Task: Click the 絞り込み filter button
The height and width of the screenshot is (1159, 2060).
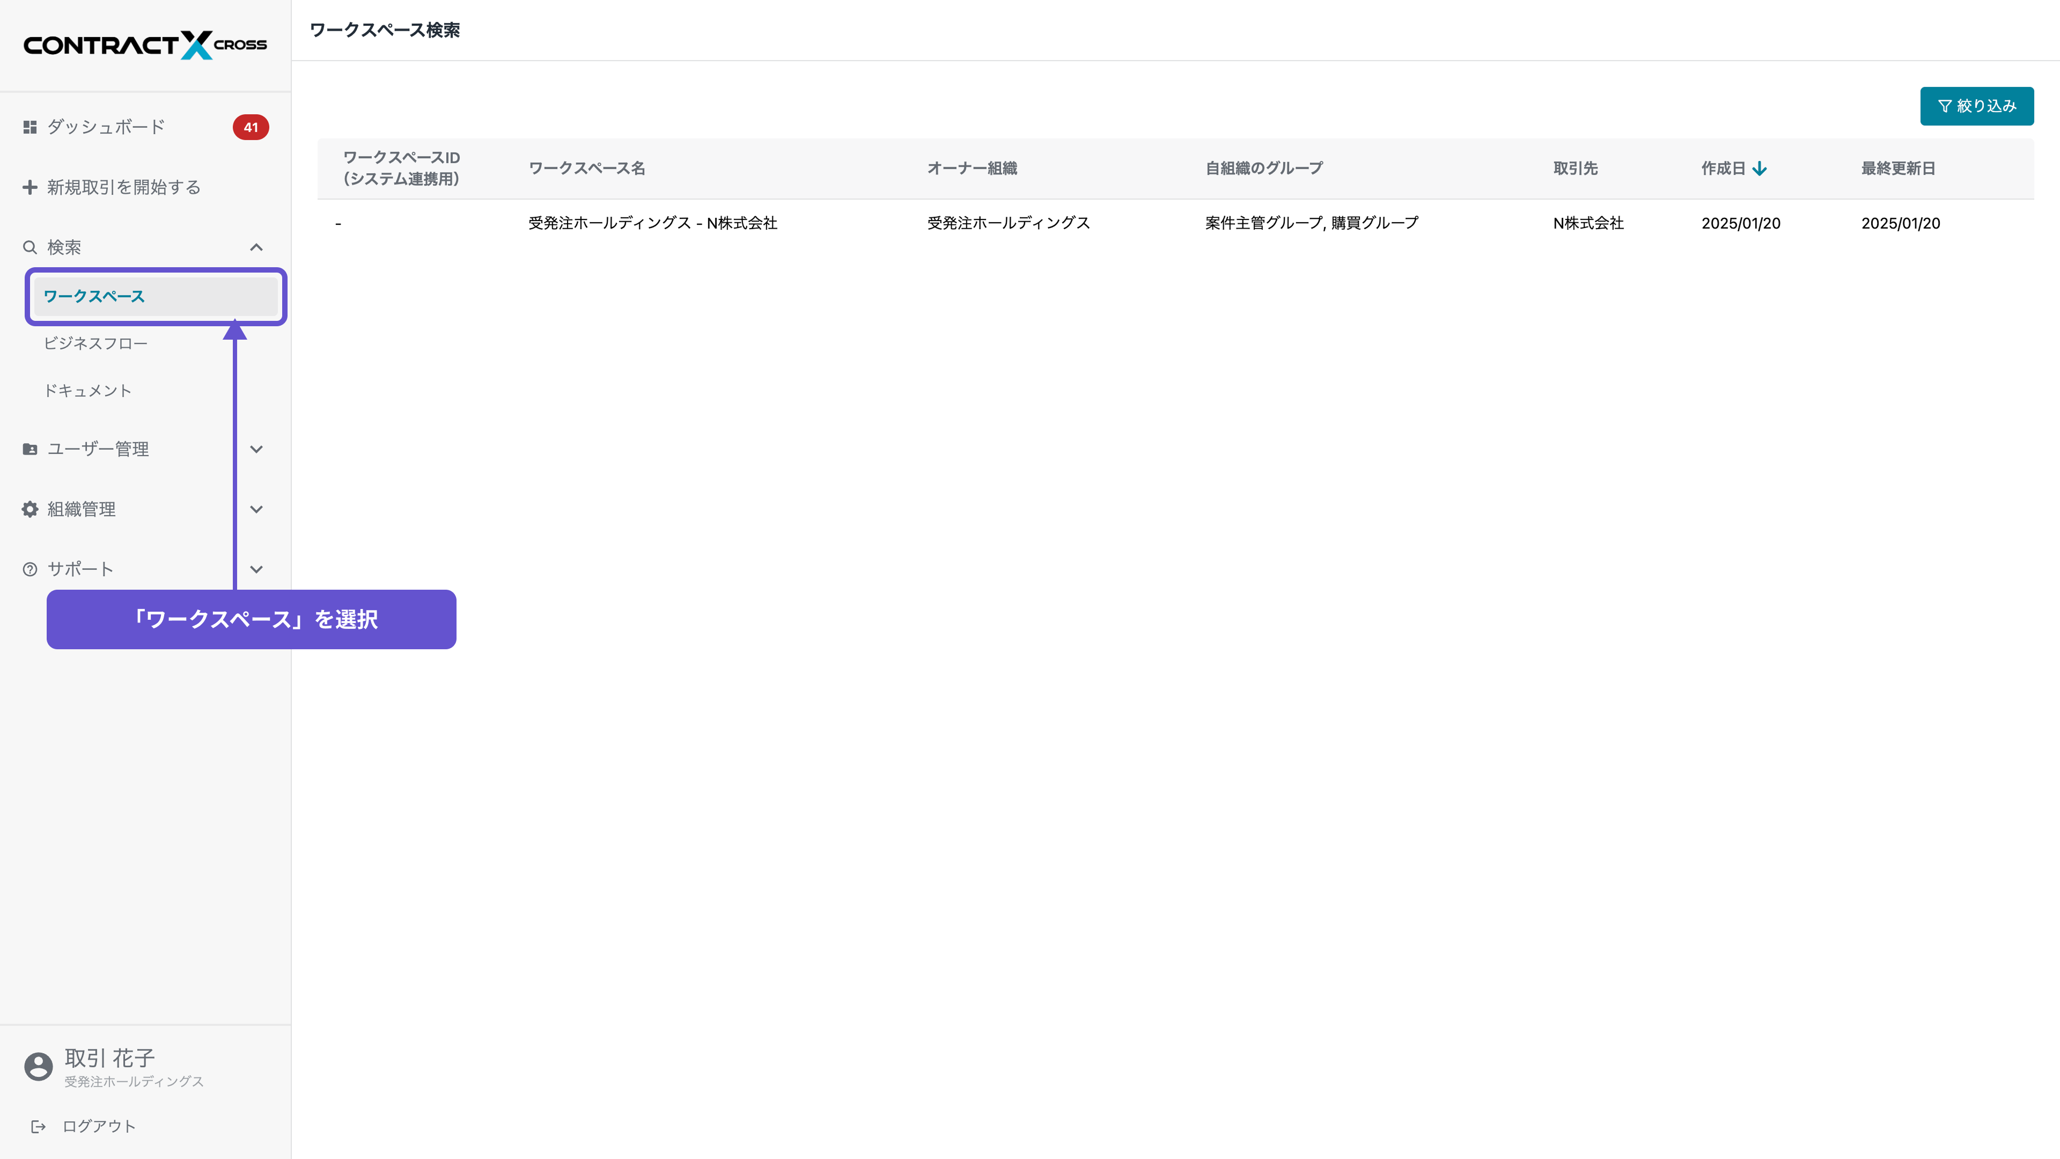Action: pyautogui.click(x=1977, y=105)
